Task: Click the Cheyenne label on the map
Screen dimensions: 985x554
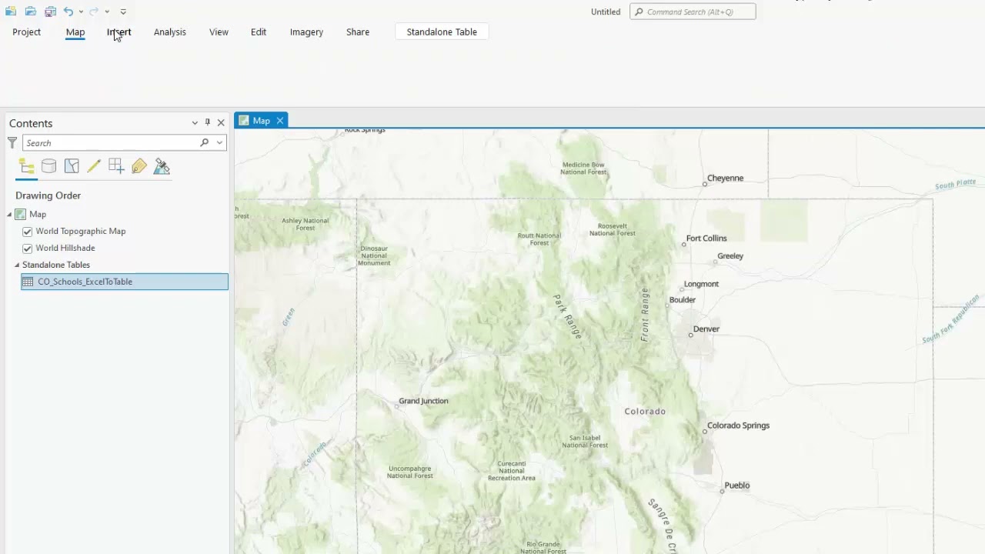Action: [x=725, y=178]
